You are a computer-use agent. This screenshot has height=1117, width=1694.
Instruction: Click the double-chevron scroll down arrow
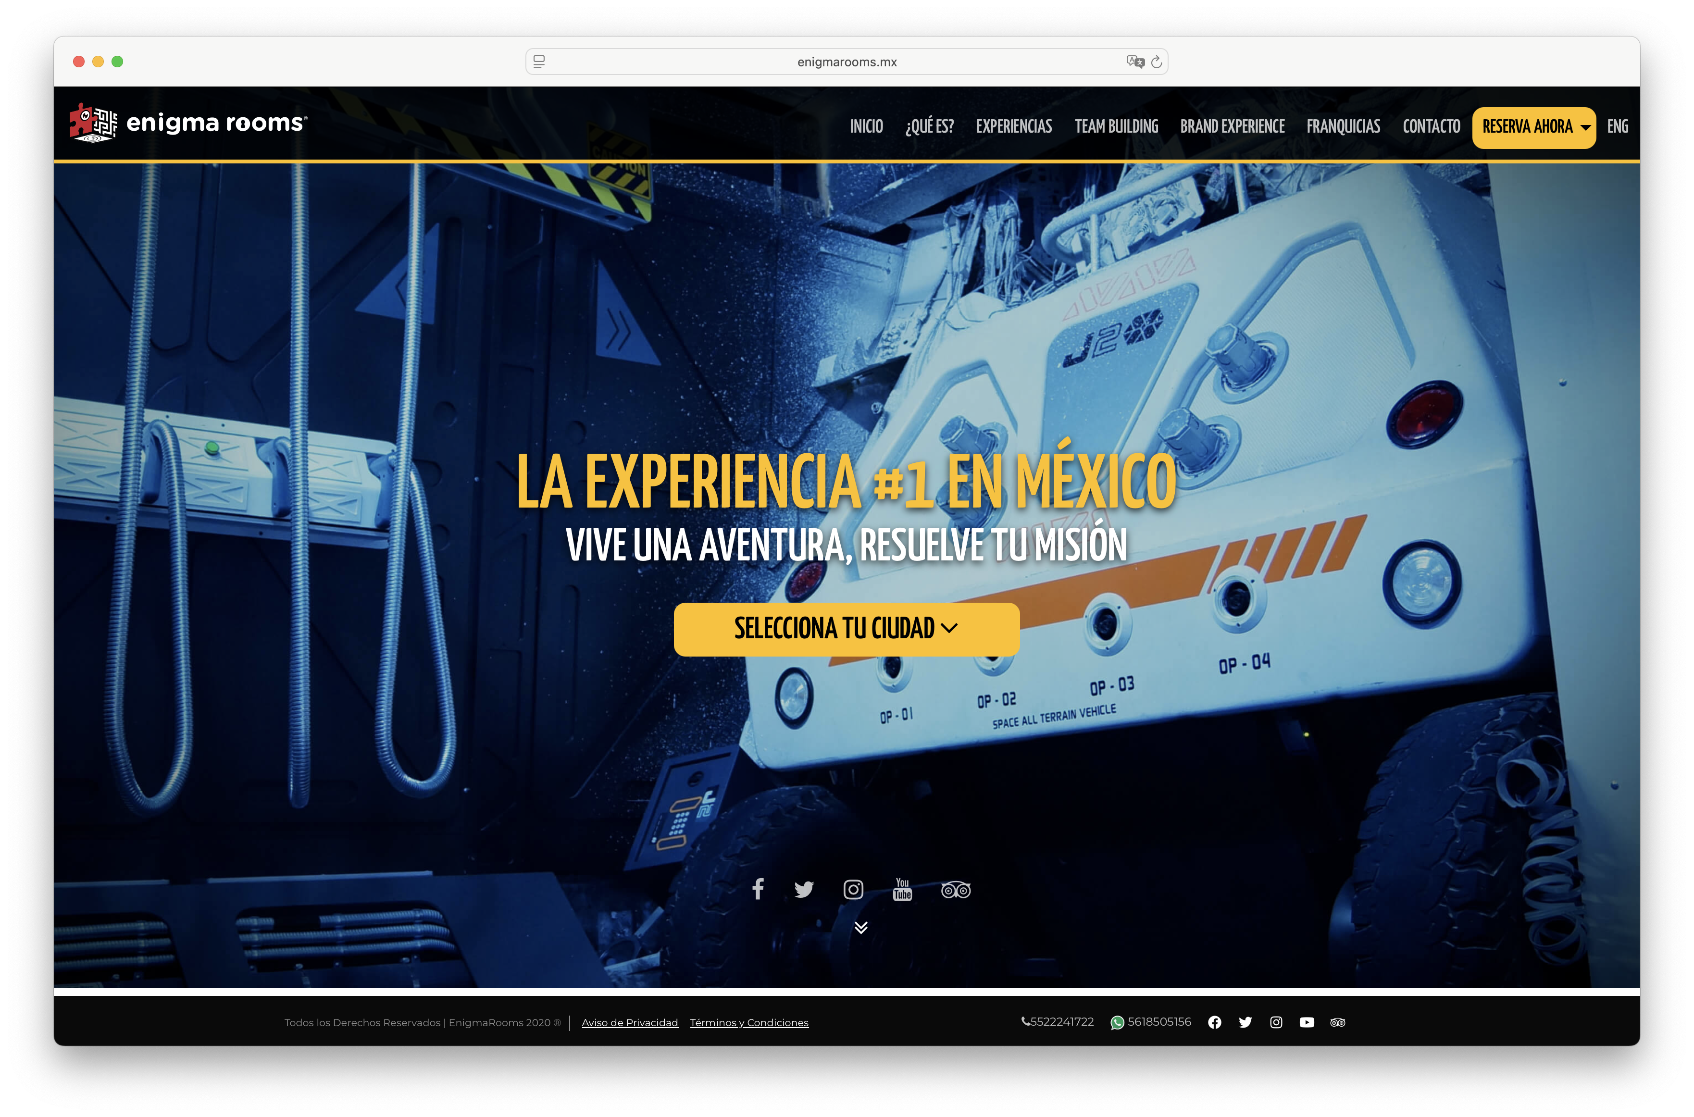click(x=860, y=927)
